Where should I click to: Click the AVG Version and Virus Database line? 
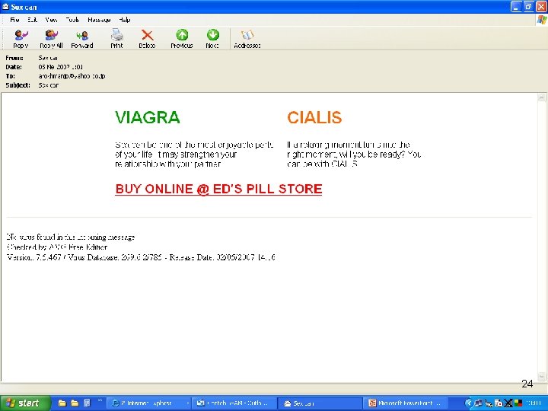(x=142, y=257)
